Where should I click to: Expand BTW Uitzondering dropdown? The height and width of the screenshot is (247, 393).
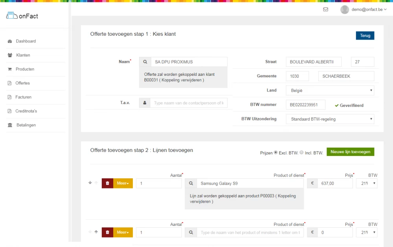point(330,119)
